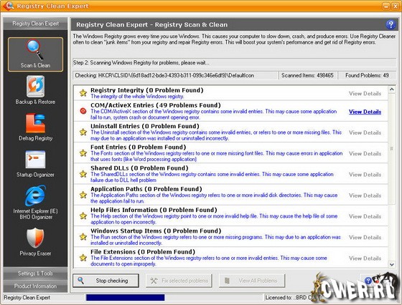Open the Backup & Restore tool

click(35, 90)
